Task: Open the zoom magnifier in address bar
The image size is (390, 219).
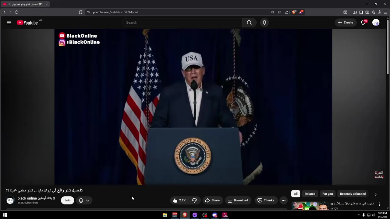Action: click(272, 12)
